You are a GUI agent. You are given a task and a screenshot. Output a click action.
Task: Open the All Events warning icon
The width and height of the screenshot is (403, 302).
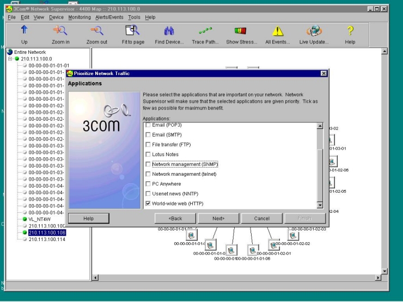tap(277, 32)
